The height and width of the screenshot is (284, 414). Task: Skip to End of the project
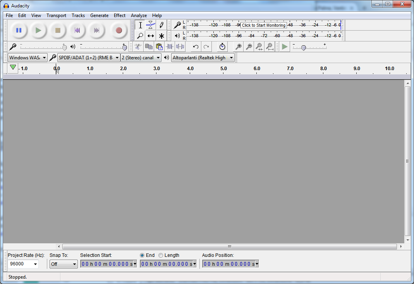coord(97,30)
